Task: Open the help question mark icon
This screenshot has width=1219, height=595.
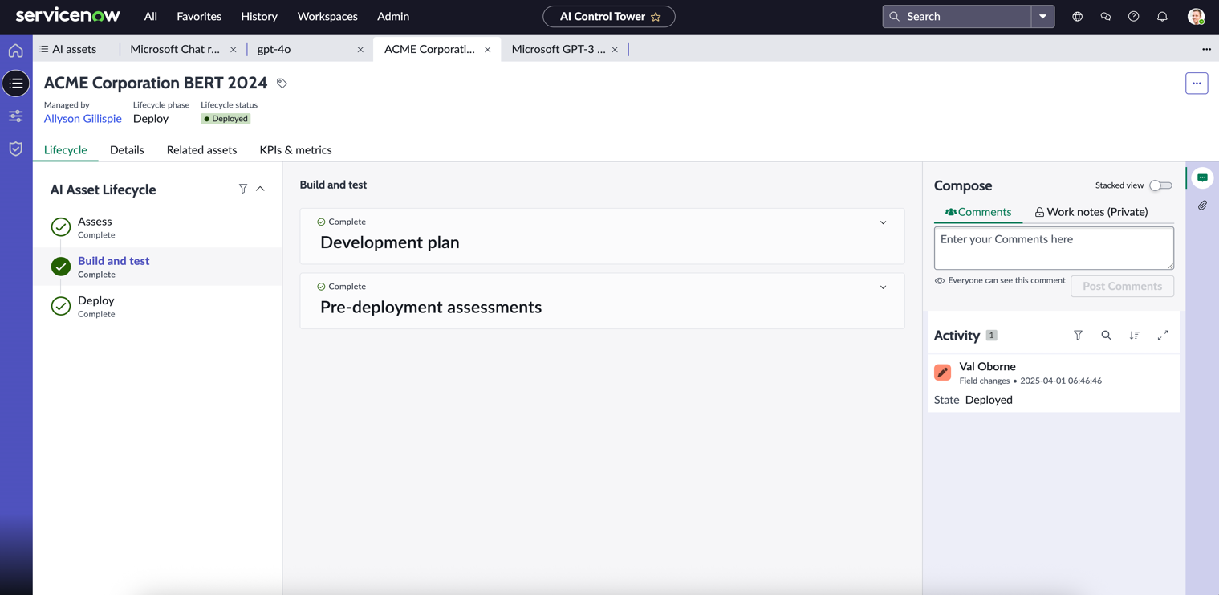Action: pyautogui.click(x=1133, y=16)
